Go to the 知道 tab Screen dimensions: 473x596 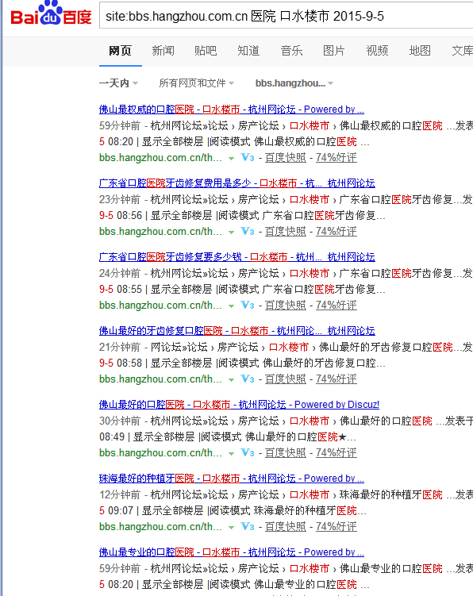pos(248,51)
